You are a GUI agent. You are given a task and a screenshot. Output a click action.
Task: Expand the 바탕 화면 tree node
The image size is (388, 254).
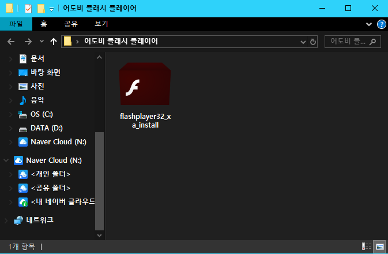[x=10, y=73]
